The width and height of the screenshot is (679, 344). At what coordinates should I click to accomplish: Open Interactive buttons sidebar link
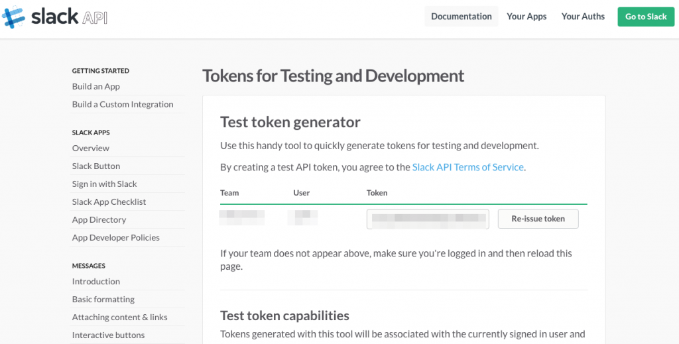(108, 335)
